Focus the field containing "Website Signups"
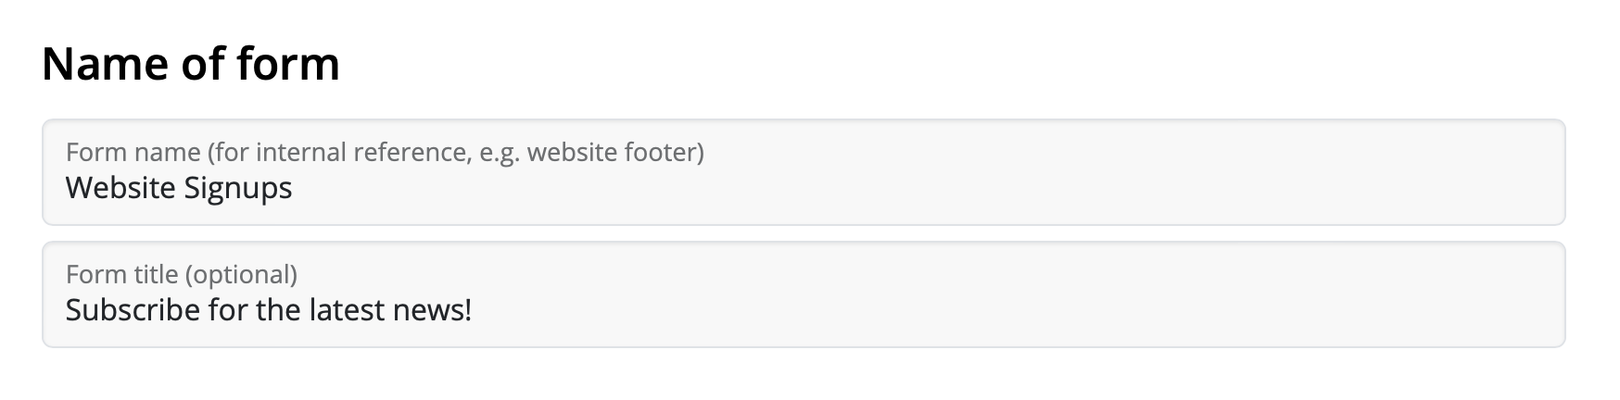The width and height of the screenshot is (1620, 400). click(x=804, y=172)
